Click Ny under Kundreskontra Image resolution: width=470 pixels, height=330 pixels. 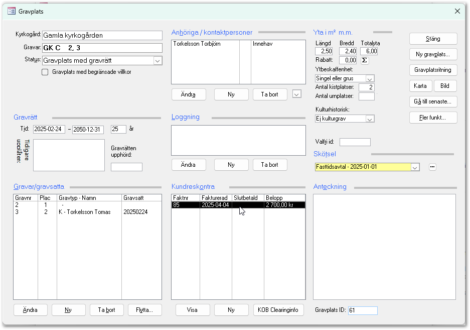(x=231, y=310)
